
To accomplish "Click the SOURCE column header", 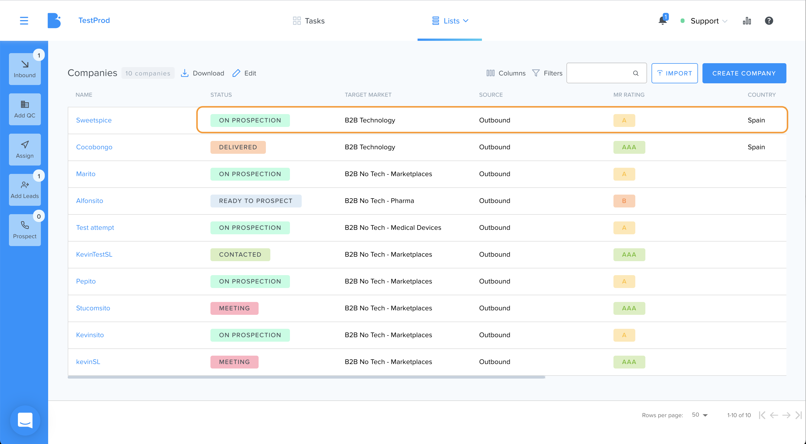I will click(x=491, y=95).
